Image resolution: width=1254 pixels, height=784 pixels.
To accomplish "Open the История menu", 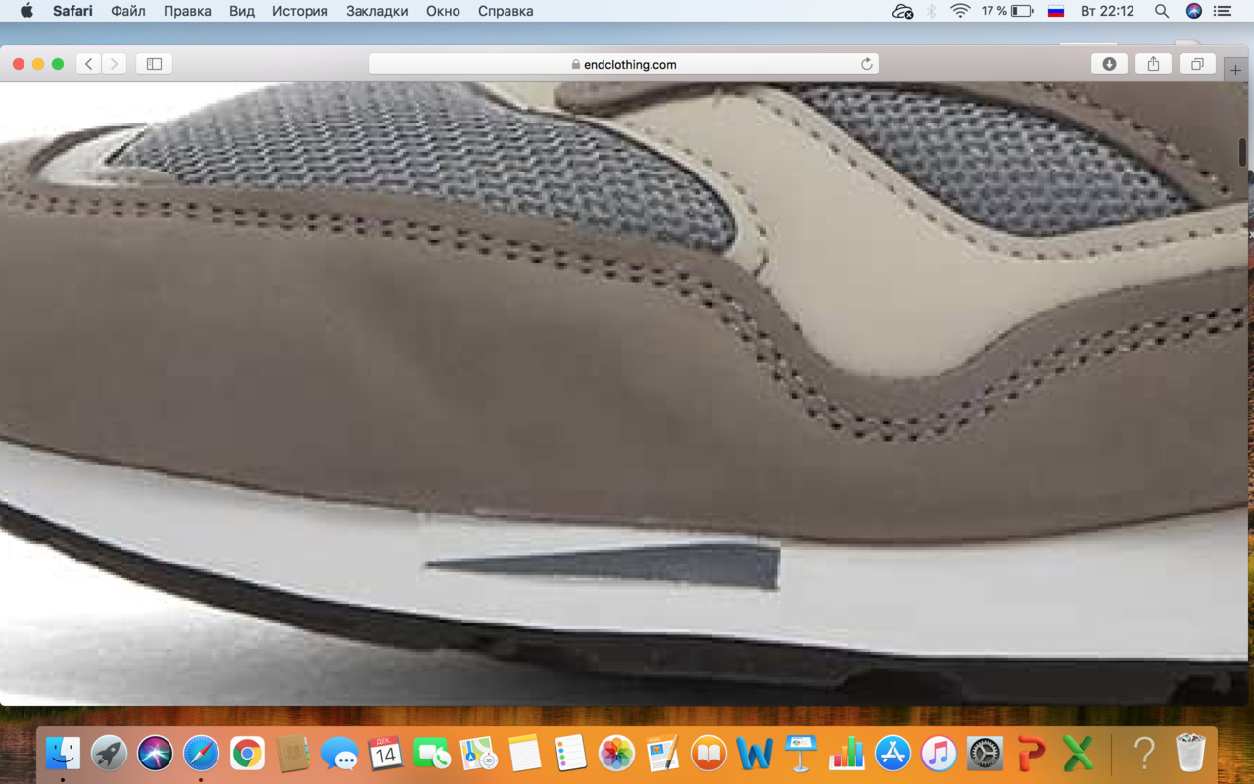I will [300, 11].
